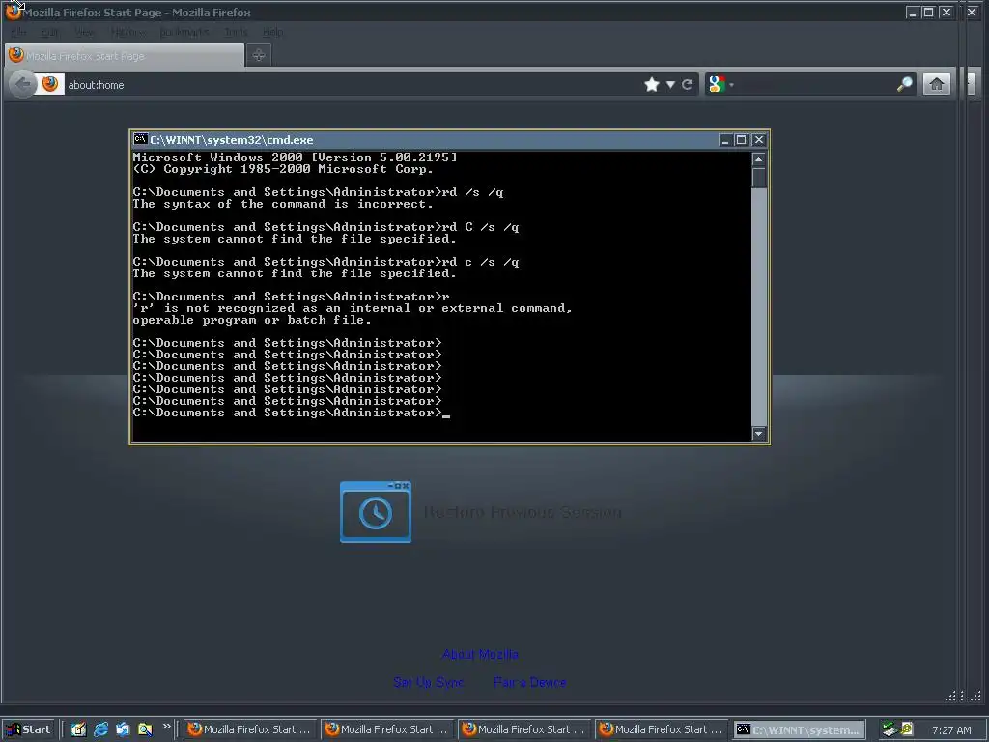Viewport: 989px width, 742px height.
Task: Open the View menu in Firefox
Action: 84,32
